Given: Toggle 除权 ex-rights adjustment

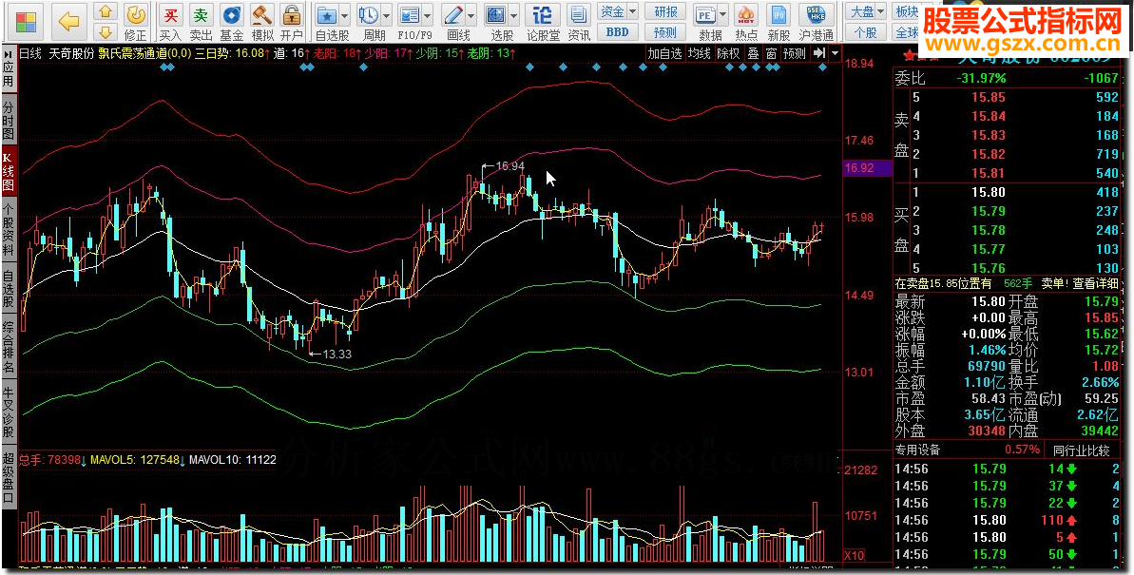Looking at the screenshot, I should pyautogui.click(x=728, y=53).
